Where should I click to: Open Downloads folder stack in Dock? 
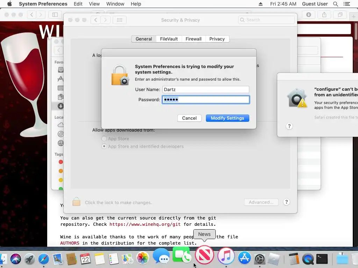[x=343, y=259]
